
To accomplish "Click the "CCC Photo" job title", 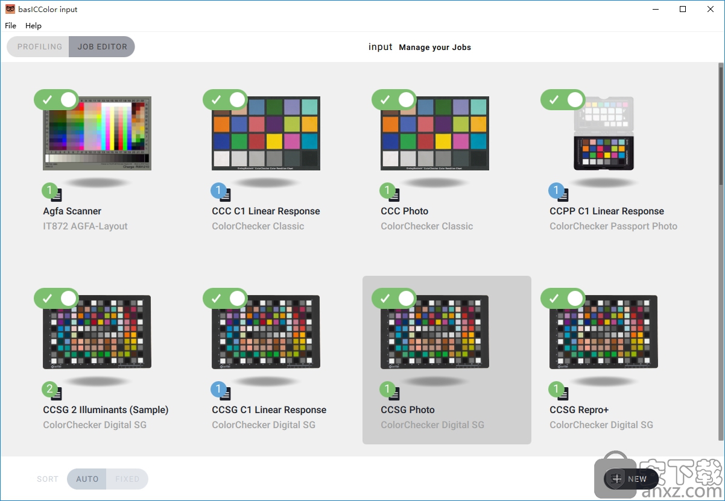I will pyautogui.click(x=405, y=211).
